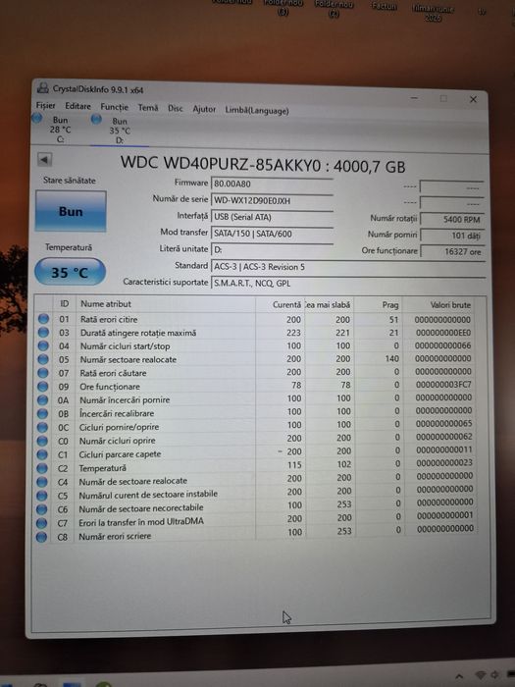Open the Disc menu
Image resolution: width=515 pixels, height=687 pixels.
(x=176, y=108)
